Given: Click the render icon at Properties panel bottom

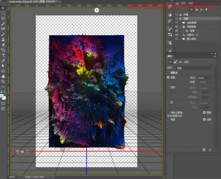Looking at the screenshot, I should [204, 150].
